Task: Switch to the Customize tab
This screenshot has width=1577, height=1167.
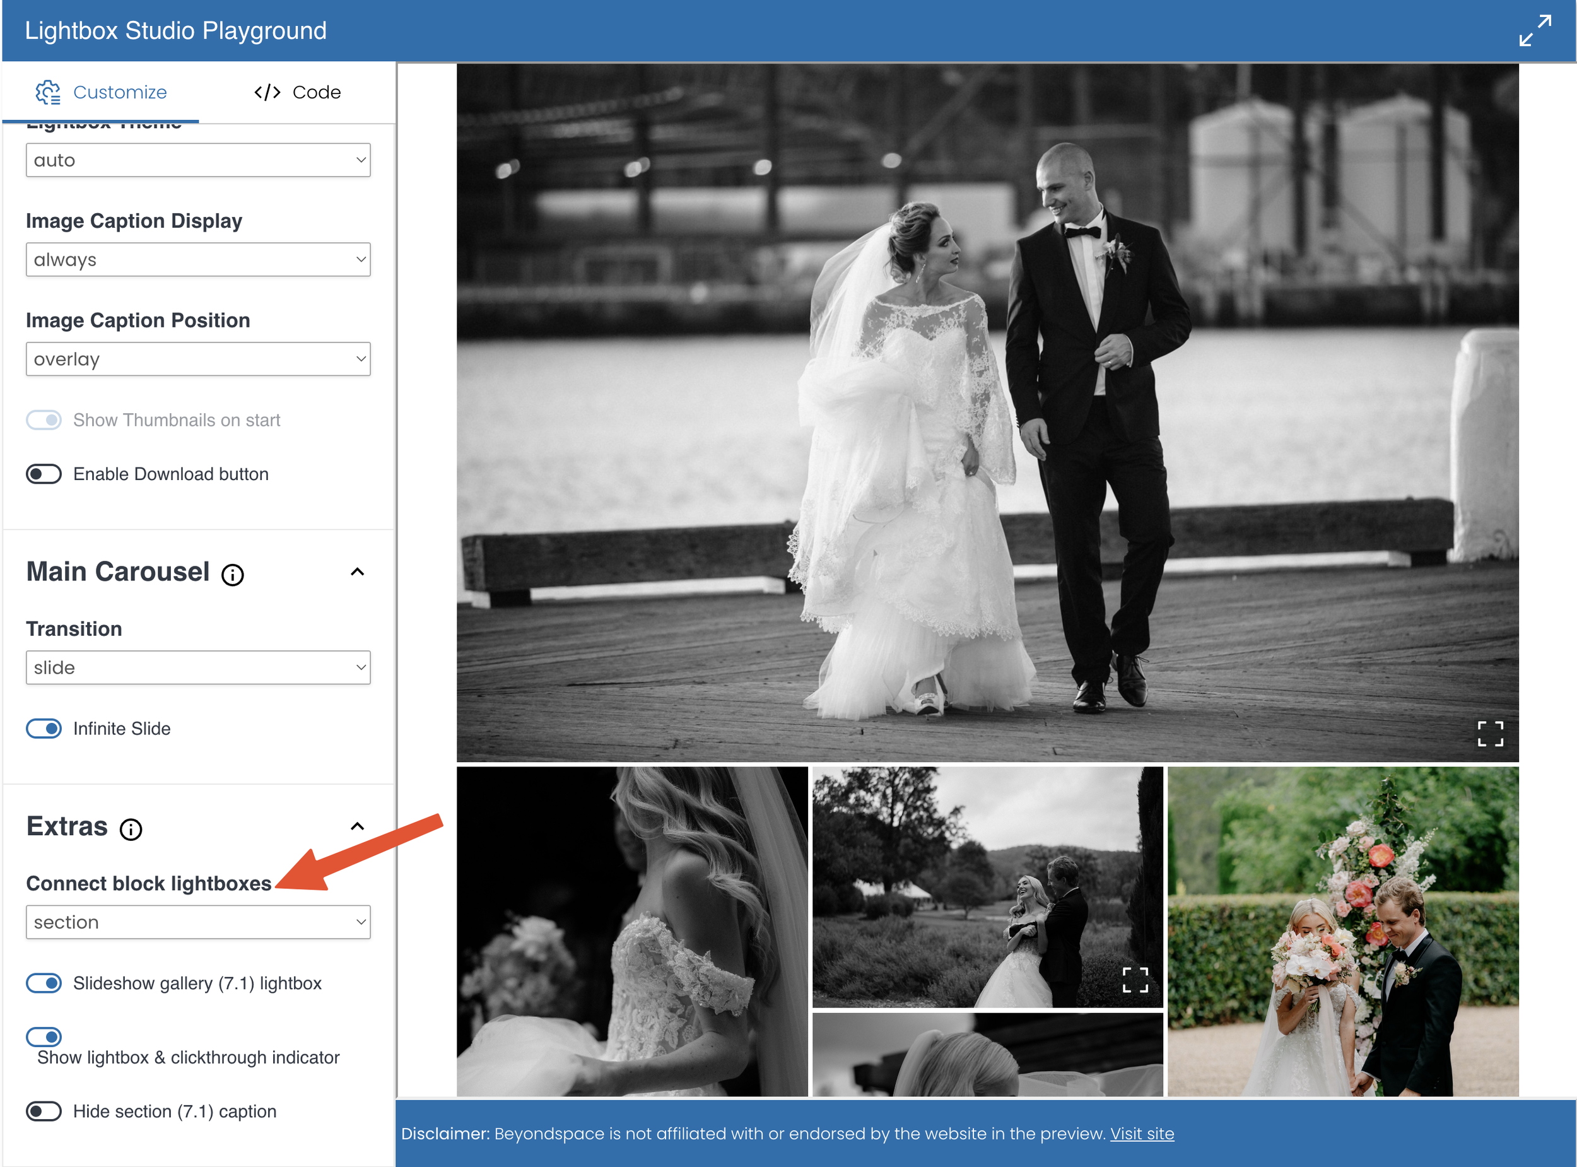Action: (101, 92)
